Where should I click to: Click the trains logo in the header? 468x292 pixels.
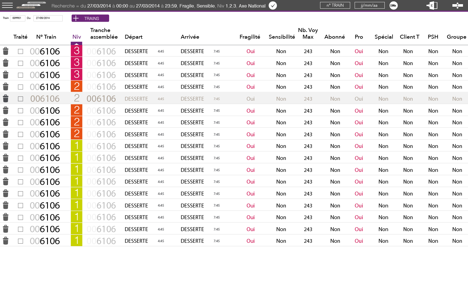click(31, 5)
